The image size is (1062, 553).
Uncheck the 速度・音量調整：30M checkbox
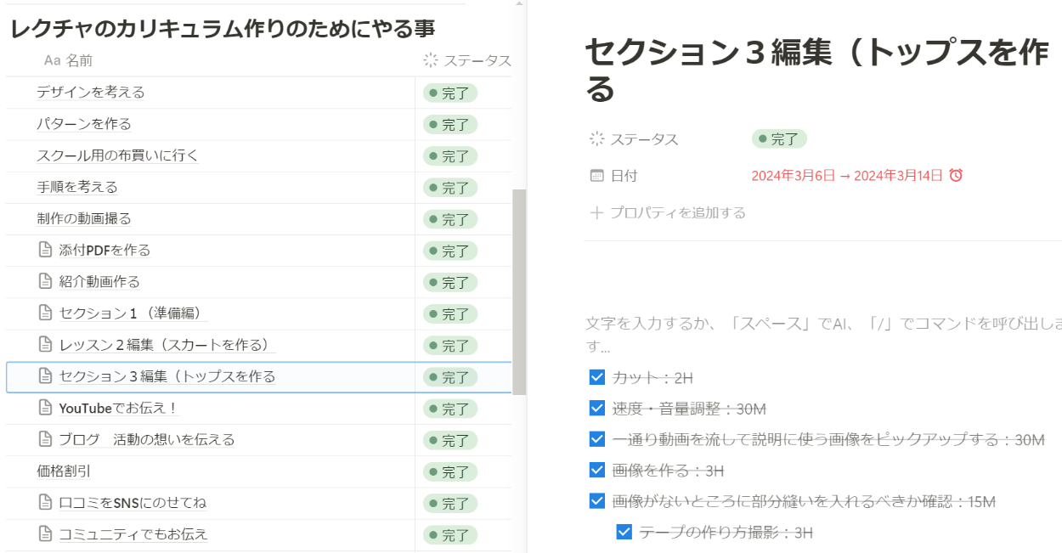(596, 409)
